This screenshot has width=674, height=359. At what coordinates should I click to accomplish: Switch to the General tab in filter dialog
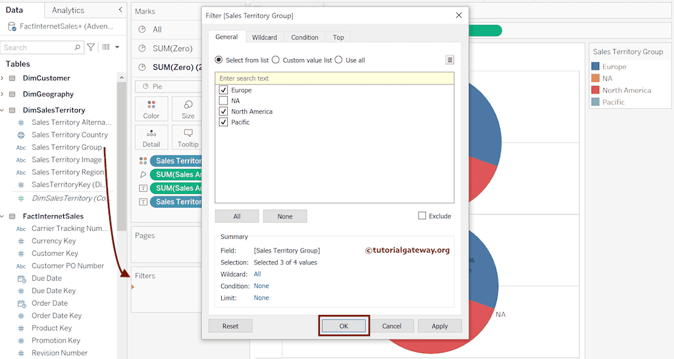226,37
